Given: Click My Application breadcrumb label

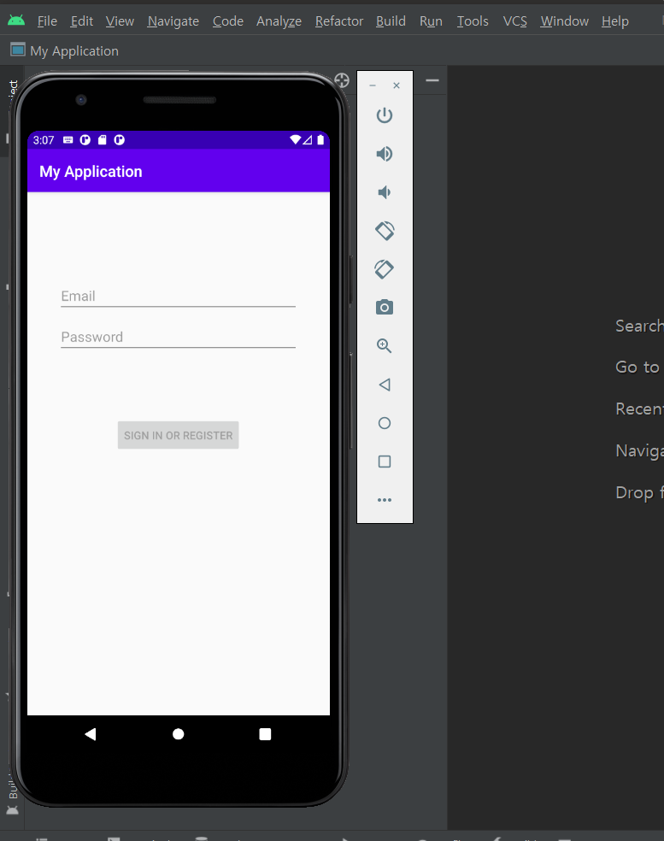Looking at the screenshot, I should [x=74, y=51].
